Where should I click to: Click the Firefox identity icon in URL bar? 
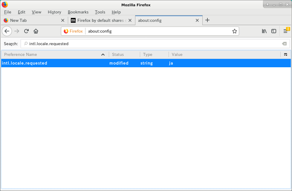coord(73,31)
